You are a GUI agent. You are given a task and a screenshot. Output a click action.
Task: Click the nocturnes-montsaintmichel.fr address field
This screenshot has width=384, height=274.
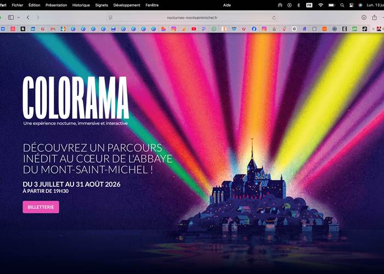coord(192,18)
